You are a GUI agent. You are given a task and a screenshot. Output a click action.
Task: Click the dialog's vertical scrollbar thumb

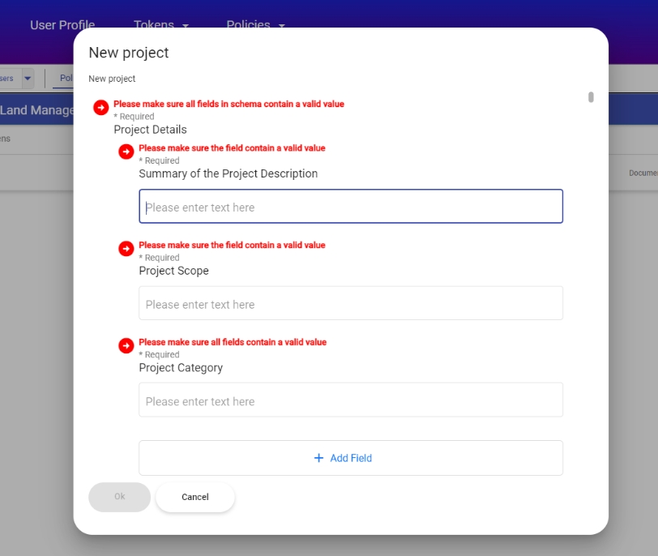point(591,97)
